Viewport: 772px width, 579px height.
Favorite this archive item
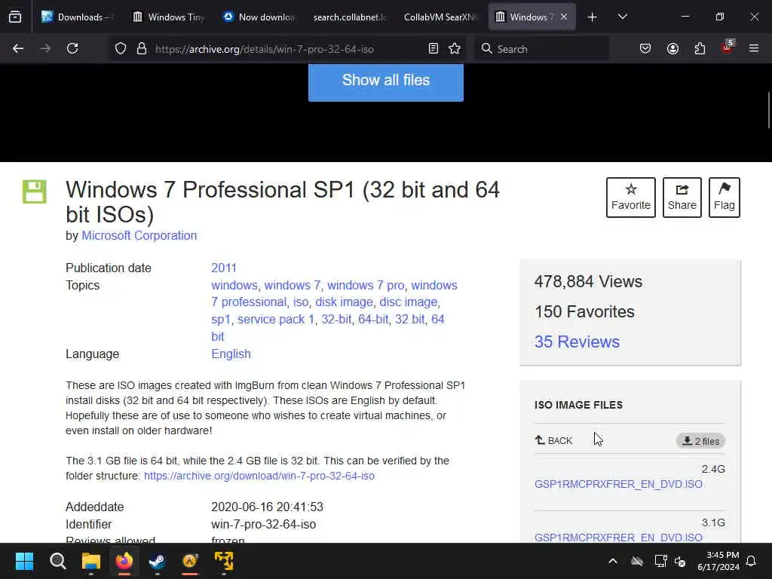(631, 198)
